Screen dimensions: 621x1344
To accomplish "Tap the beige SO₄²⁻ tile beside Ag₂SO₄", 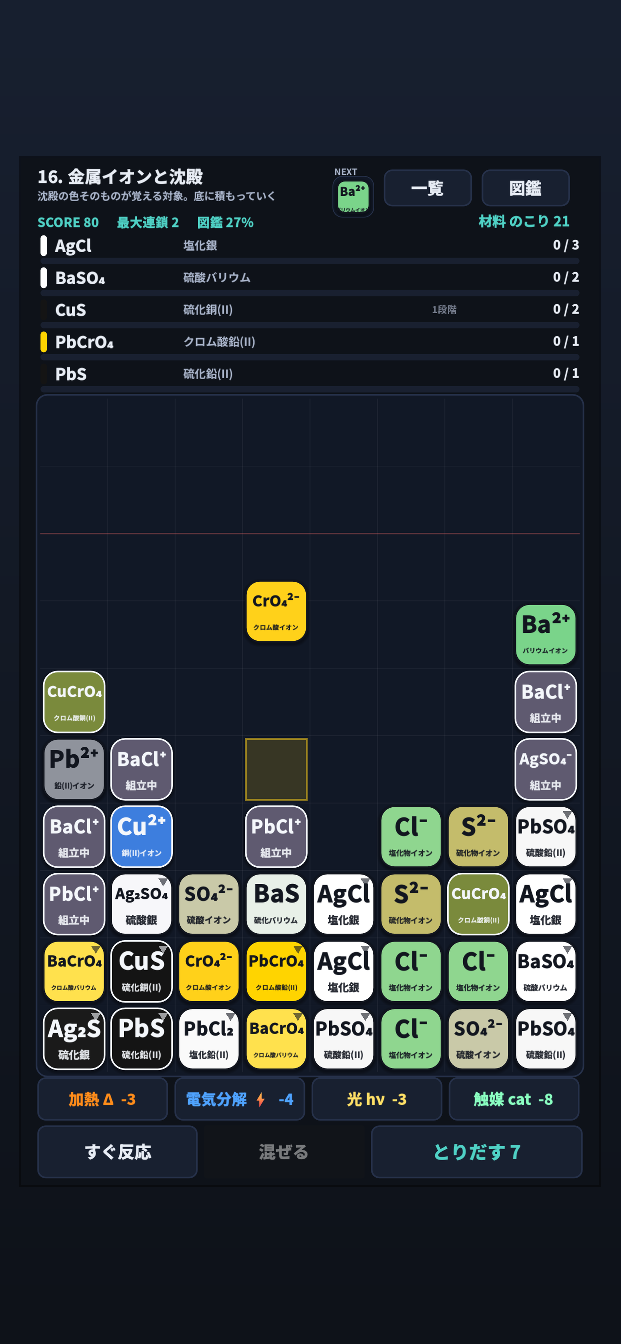I will 208,904.
